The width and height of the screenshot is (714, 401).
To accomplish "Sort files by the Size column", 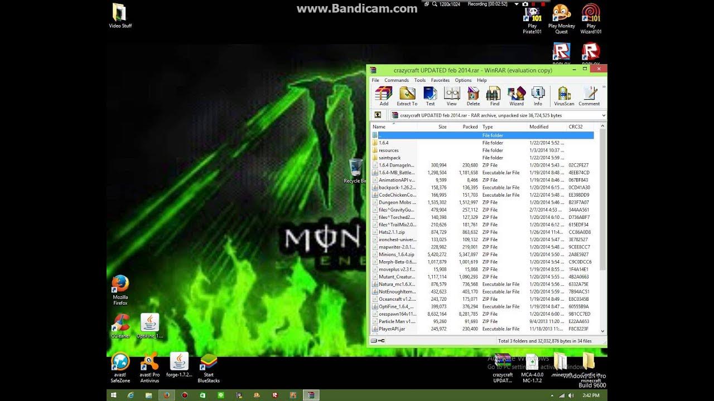I will coord(432,127).
